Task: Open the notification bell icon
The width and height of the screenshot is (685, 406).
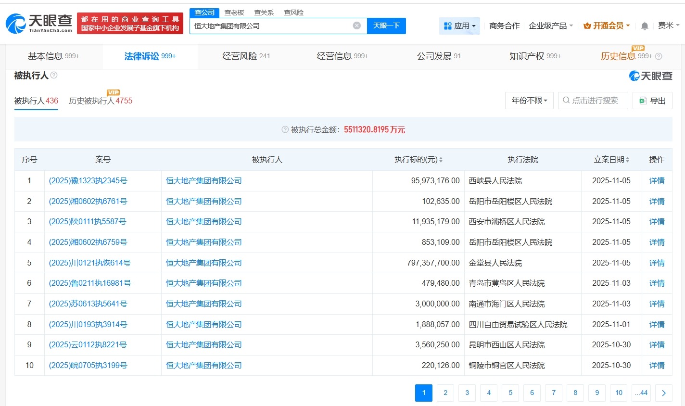Action: coord(644,25)
